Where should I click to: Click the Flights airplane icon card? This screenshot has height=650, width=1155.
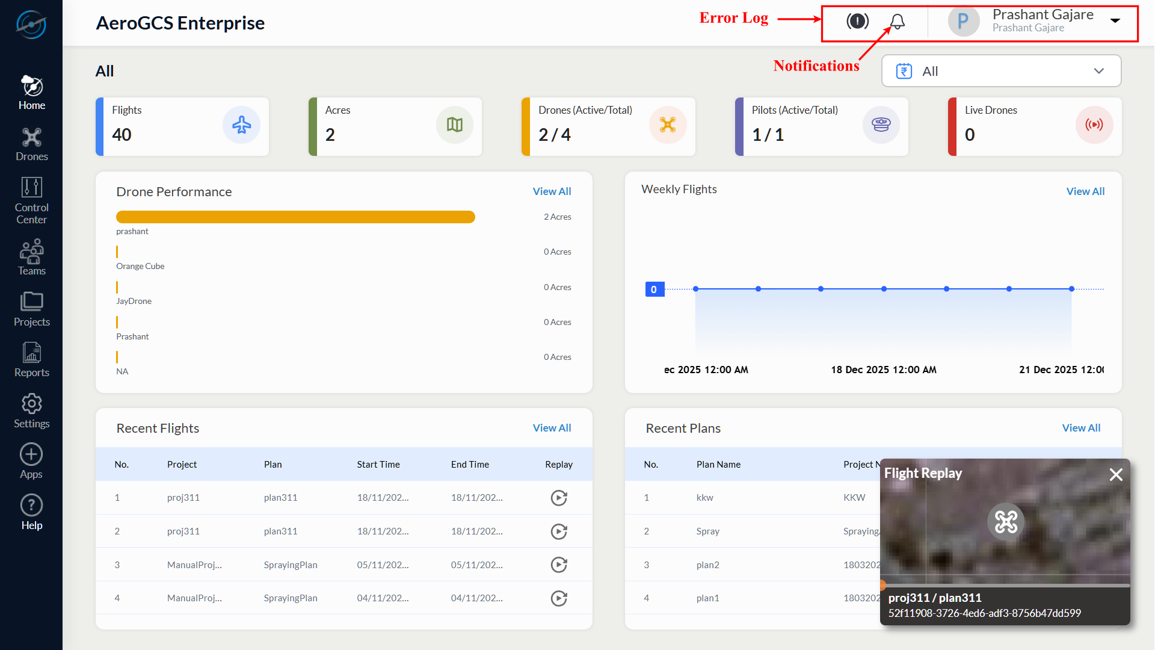point(241,125)
